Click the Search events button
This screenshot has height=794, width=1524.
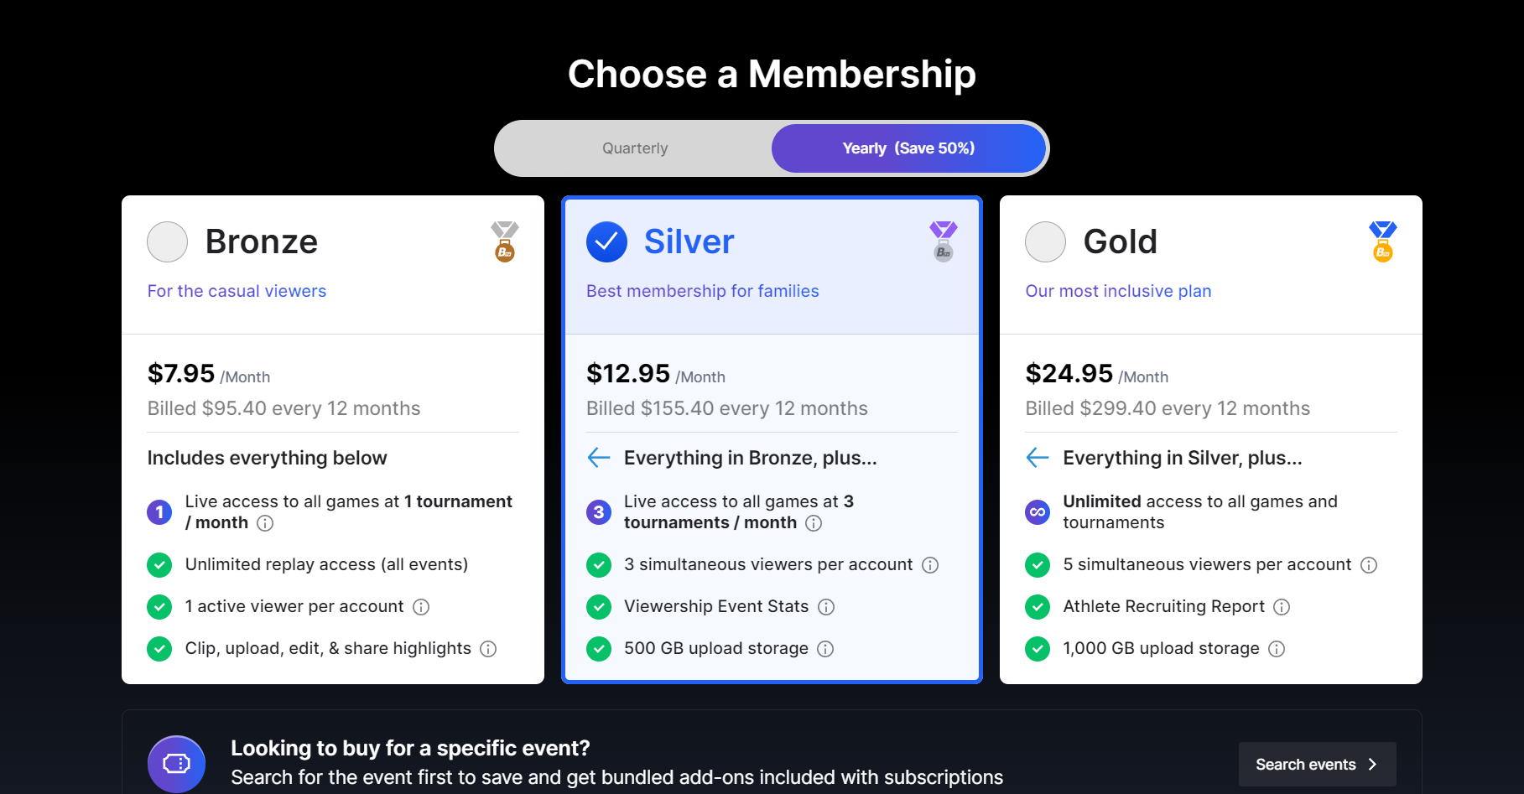pos(1317,764)
